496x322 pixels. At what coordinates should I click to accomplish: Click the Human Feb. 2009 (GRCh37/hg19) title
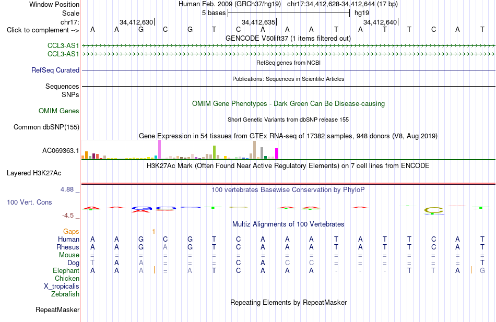tap(230, 4)
